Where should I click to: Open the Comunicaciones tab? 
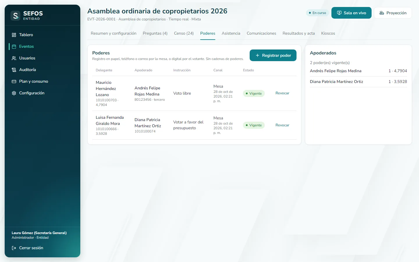[261, 33]
